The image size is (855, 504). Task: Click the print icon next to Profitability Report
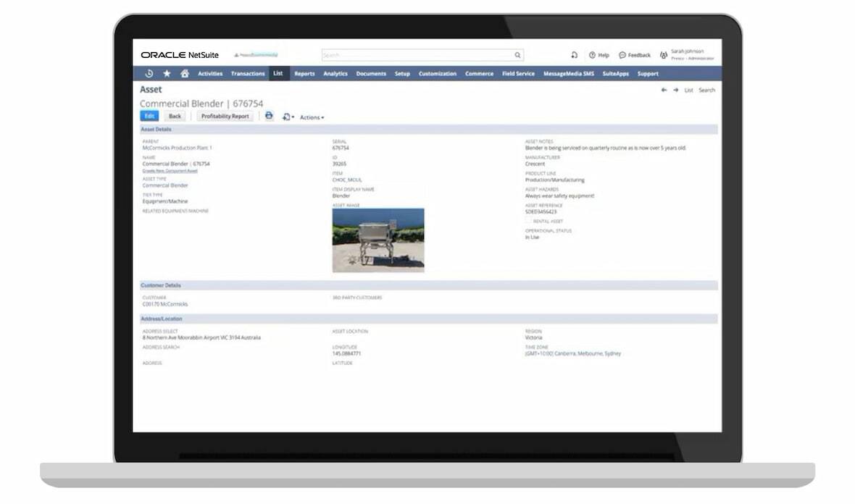269,116
